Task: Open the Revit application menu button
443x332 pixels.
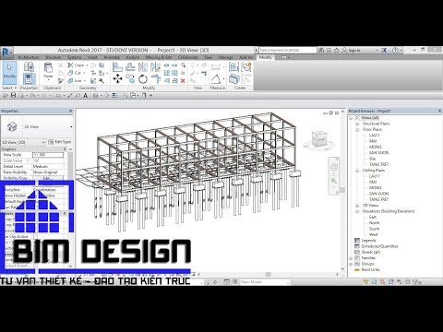Action: coord(6,53)
